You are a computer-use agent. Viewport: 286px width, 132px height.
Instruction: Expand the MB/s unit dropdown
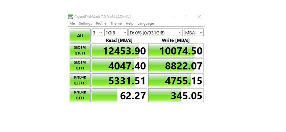[x=194, y=33]
